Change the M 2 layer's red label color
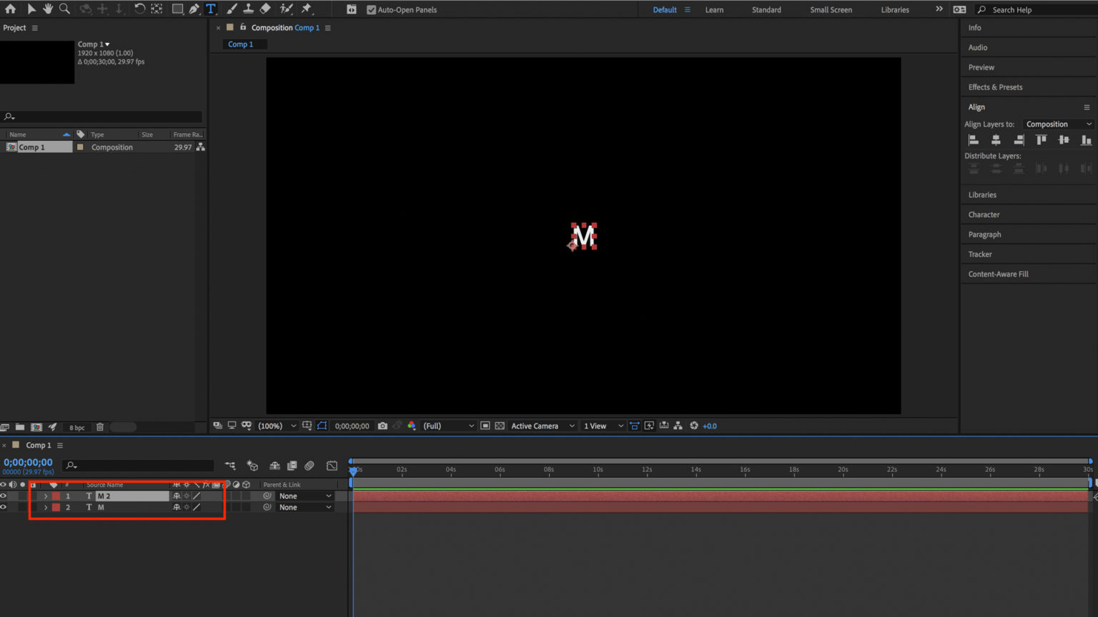 pyautogui.click(x=56, y=496)
